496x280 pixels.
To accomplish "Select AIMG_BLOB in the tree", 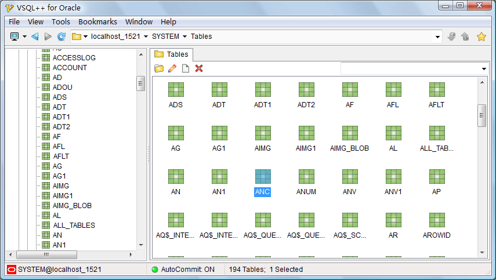I will click(72, 206).
